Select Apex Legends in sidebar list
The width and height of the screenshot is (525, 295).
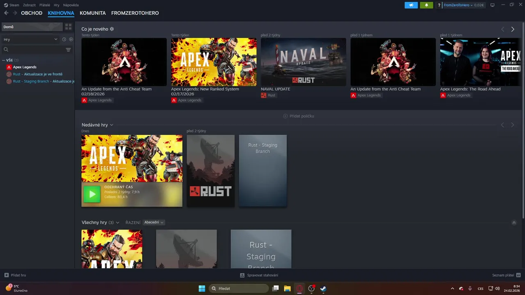pyautogui.click(x=25, y=67)
